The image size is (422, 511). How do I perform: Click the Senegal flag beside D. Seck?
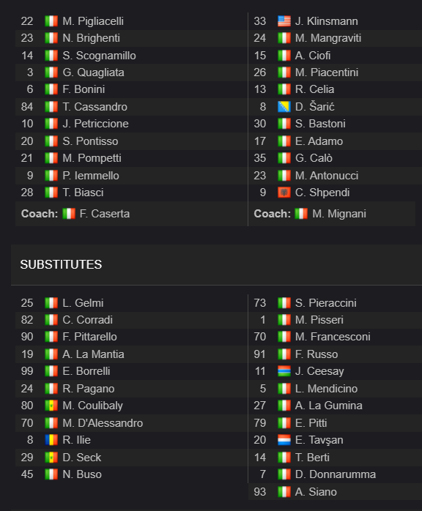(x=51, y=458)
